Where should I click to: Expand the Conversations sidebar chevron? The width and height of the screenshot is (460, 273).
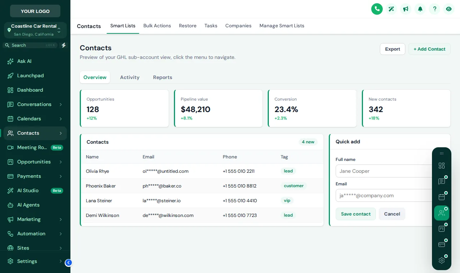61,105
